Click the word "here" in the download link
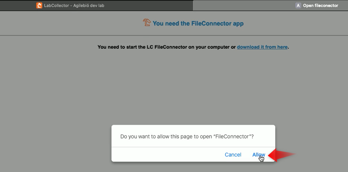This screenshot has height=172, width=348. click(x=282, y=47)
